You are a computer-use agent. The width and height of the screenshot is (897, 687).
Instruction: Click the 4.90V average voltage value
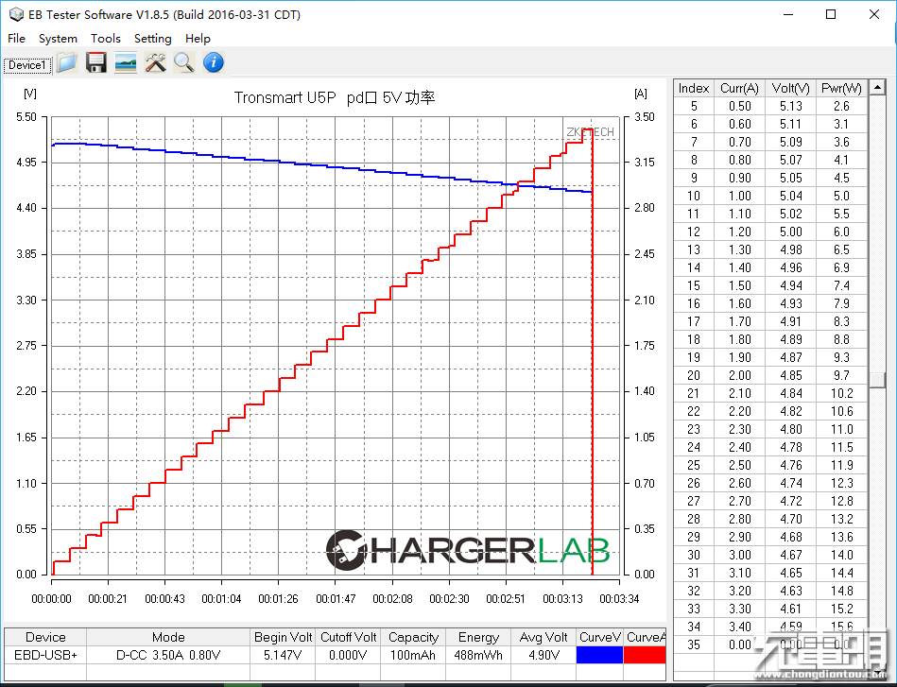[x=543, y=655]
